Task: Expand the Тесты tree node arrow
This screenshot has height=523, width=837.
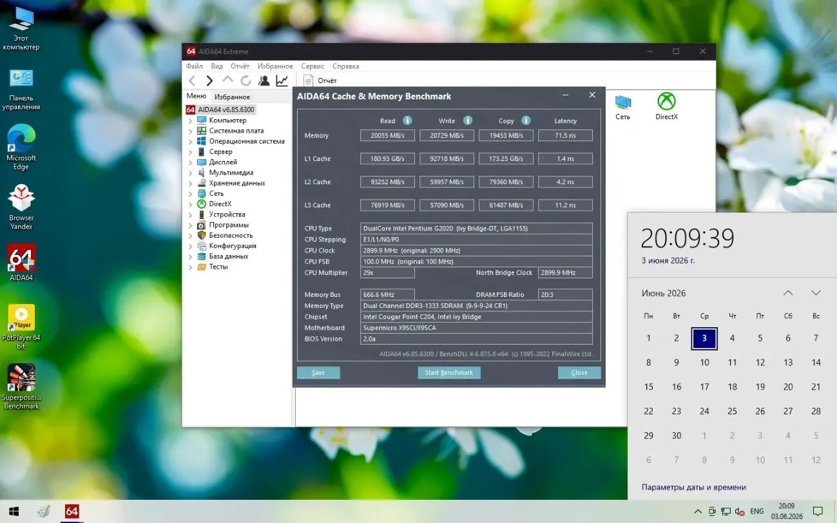Action: (190, 267)
